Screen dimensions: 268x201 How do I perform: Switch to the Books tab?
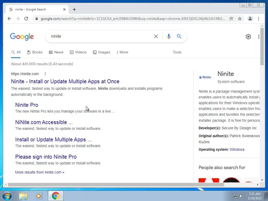pyautogui.click(x=35, y=52)
